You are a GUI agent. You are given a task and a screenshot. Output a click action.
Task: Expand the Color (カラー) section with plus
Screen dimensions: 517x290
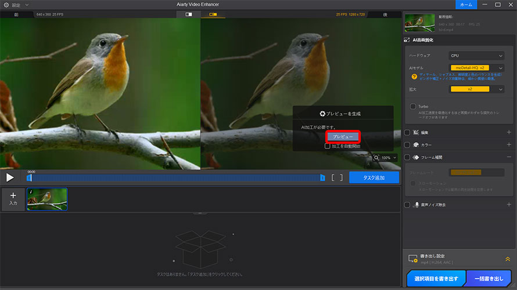tap(509, 144)
